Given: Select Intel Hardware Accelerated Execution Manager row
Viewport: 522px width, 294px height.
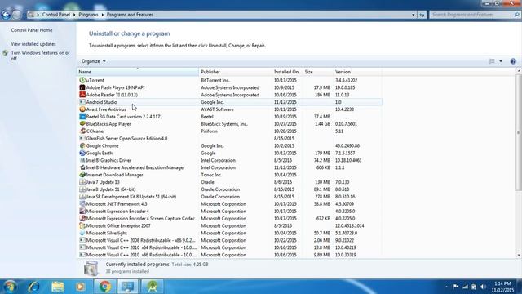Looking at the screenshot, I should pos(230,167).
